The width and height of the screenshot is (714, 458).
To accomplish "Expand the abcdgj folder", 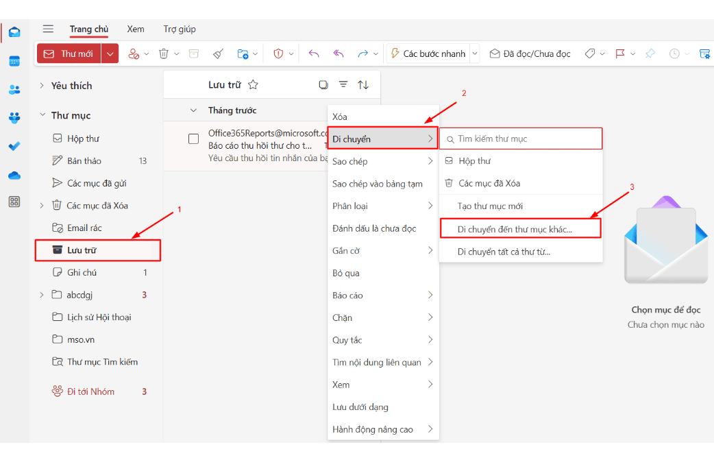I will tap(42, 295).
